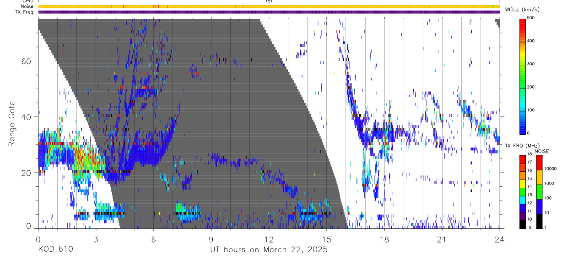Click the red segment of the NOISE legend
Viewport: 562px width, 259px height.
[539, 163]
